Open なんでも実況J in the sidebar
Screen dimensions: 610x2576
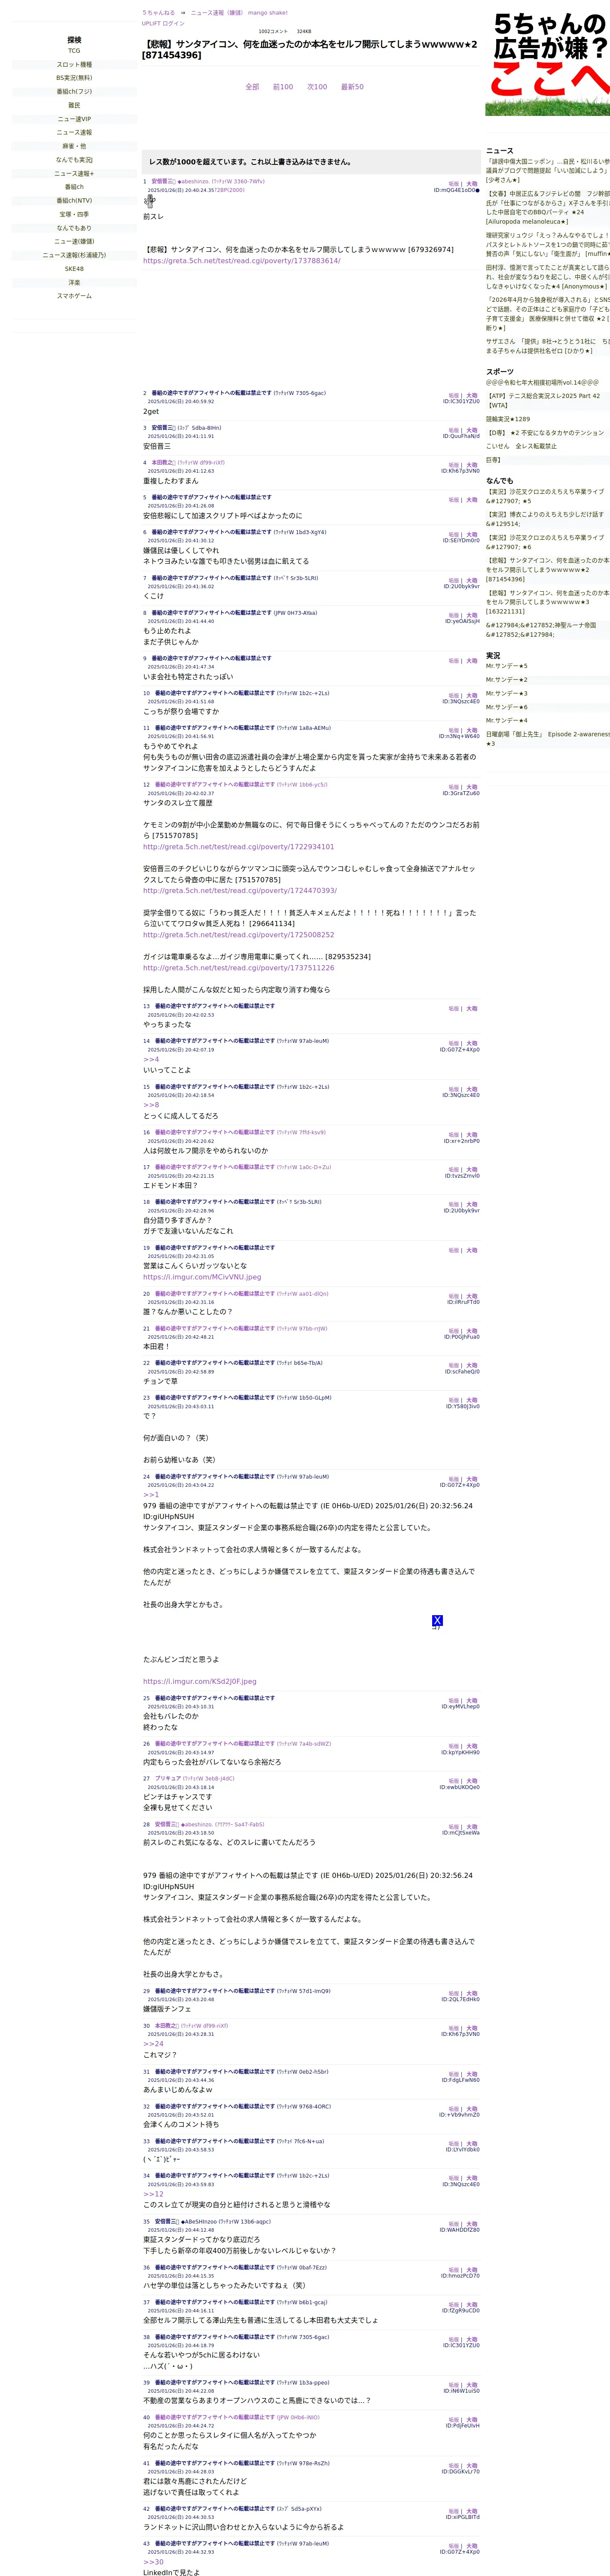(74, 160)
